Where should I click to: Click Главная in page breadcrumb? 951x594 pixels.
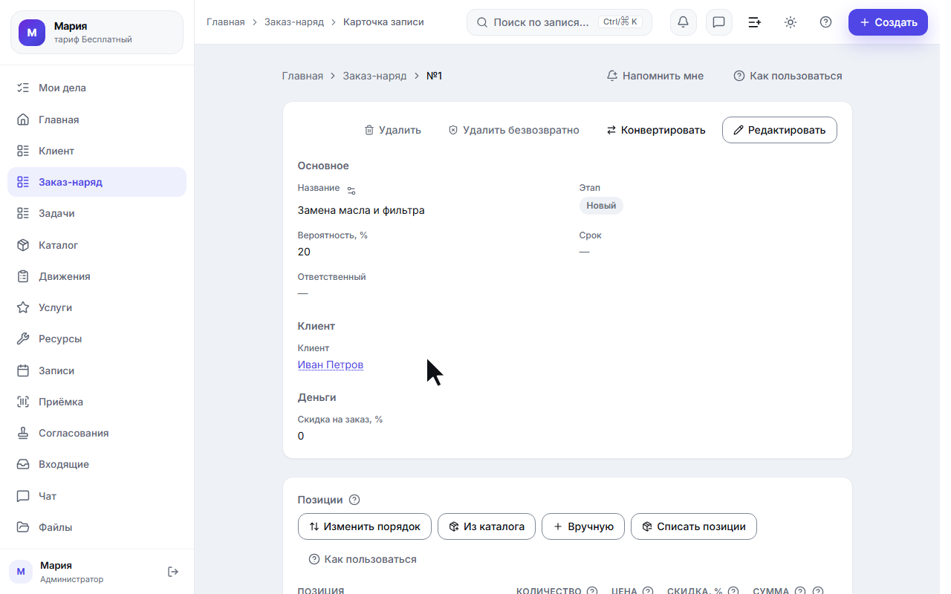[302, 76]
